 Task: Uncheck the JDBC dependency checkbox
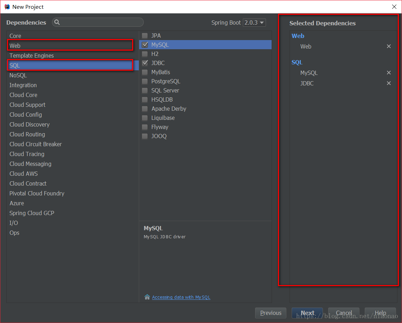pos(145,63)
